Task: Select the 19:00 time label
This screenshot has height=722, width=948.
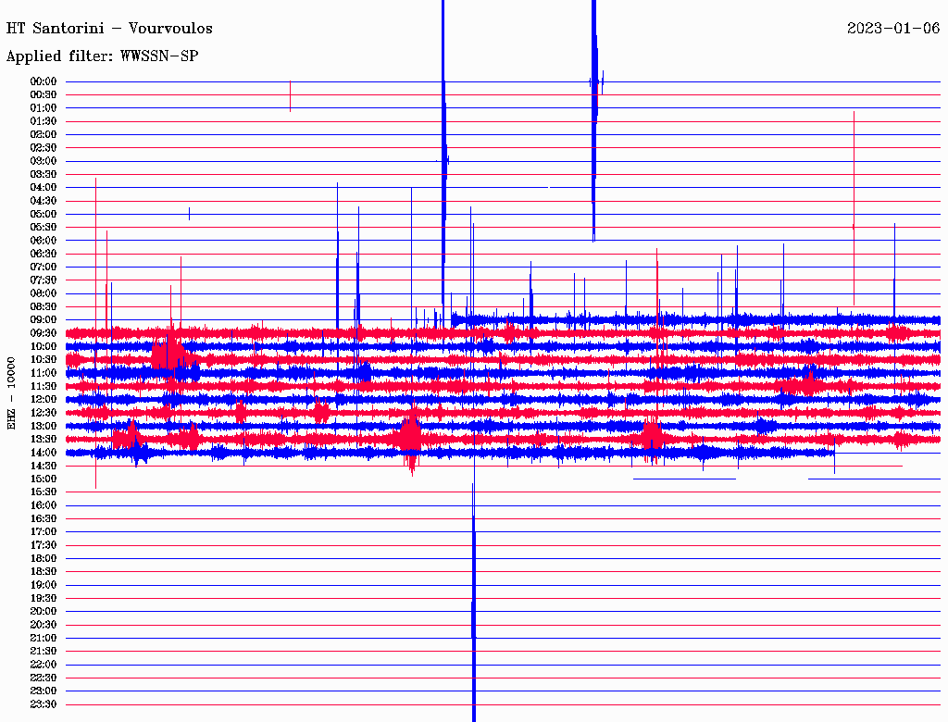Action: [x=43, y=585]
